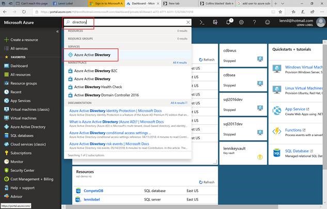Open CompeteDB SQL database resource
This screenshot has height=209, width=327.
pos(94,190)
